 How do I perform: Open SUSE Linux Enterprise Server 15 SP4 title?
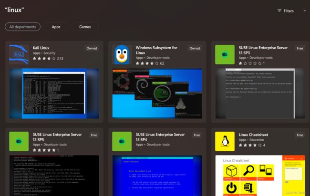pos(160,137)
